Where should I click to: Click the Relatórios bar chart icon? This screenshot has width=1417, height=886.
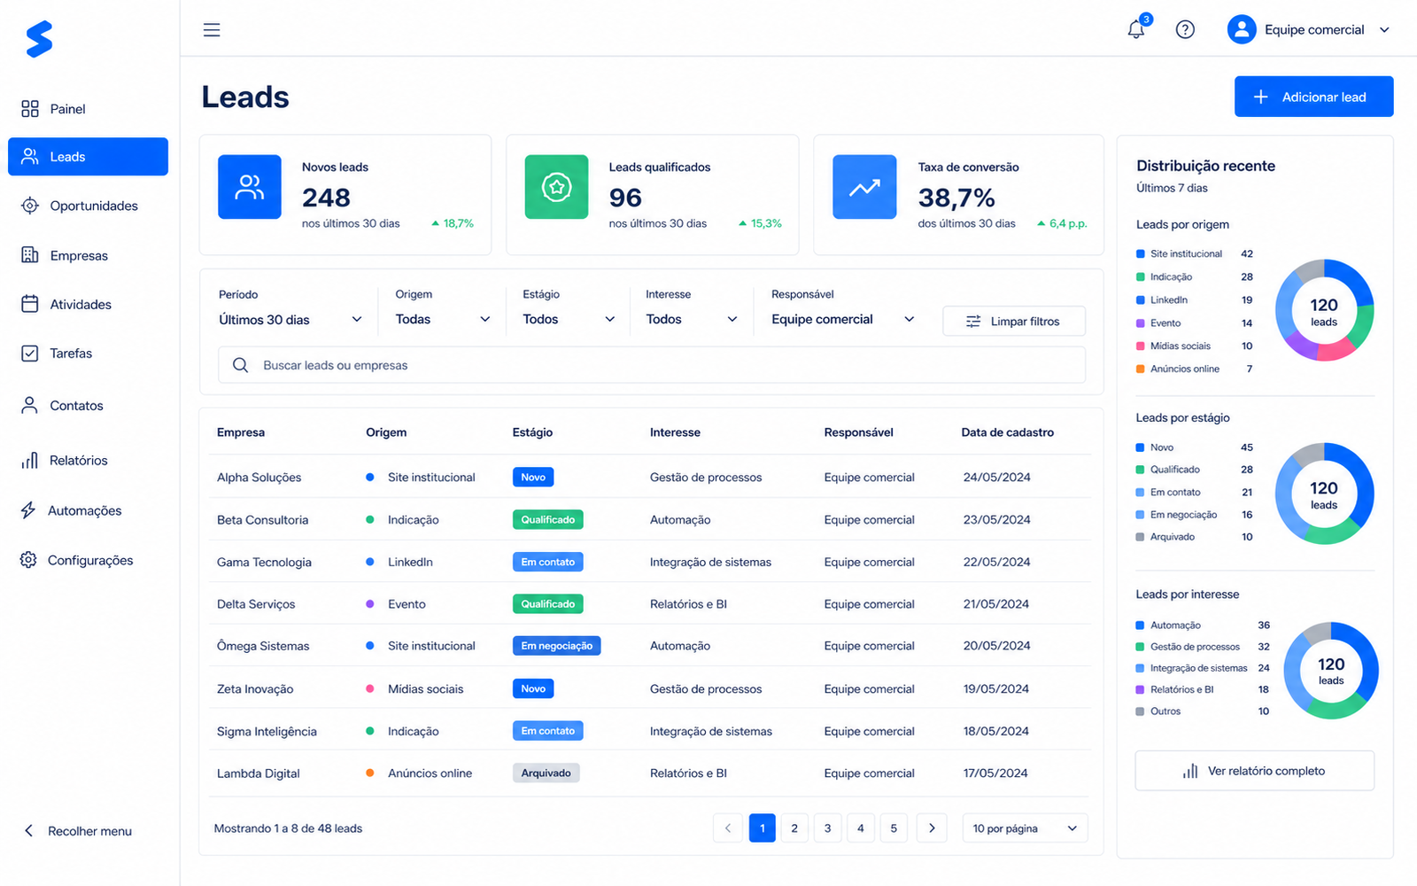[x=30, y=460]
